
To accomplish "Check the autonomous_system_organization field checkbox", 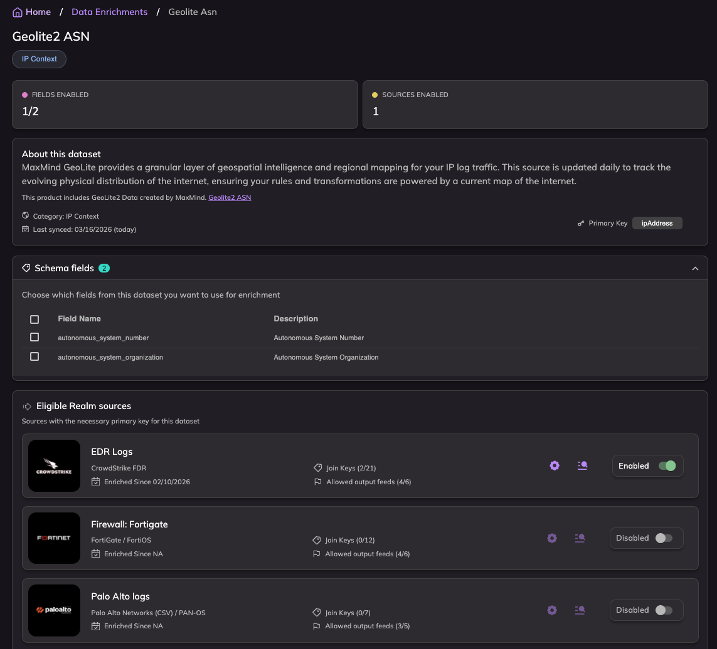I will click(x=35, y=357).
